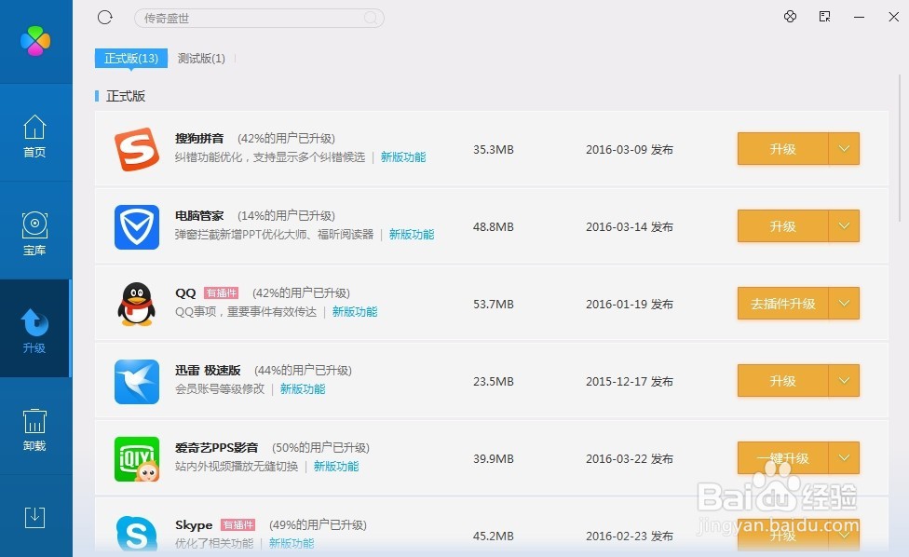Image resolution: width=909 pixels, height=557 pixels.
Task: Click the 2016-03-09 发布 date
Action: (x=630, y=150)
